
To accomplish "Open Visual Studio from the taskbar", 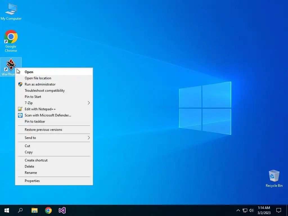I will point(62,210).
